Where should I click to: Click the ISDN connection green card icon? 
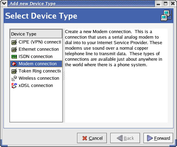tap(14, 57)
